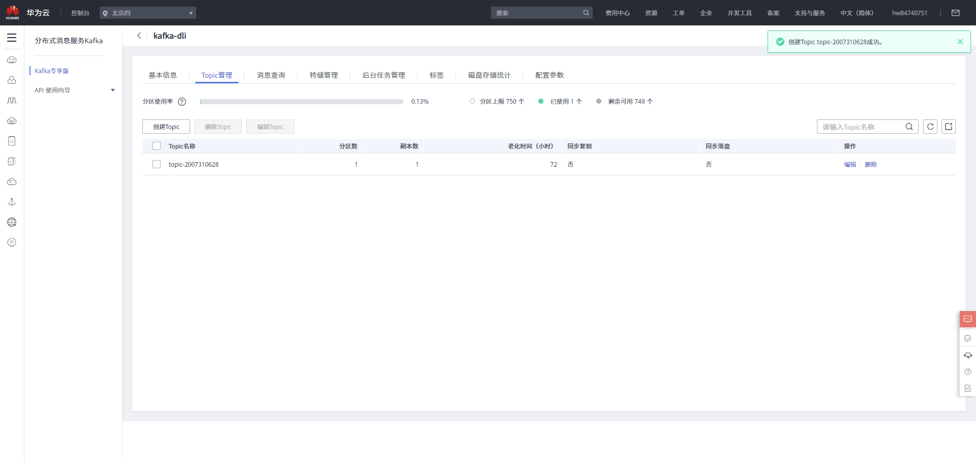Click 编辑 link for topic-2007310628
The width and height of the screenshot is (976, 462).
[850, 164]
